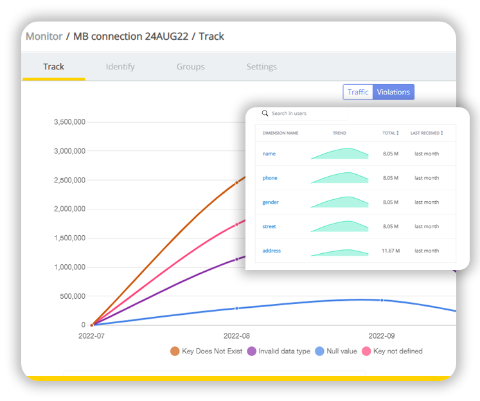480x401 pixels.
Task: Switch to the Groups tab
Action: tap(190, 67)
